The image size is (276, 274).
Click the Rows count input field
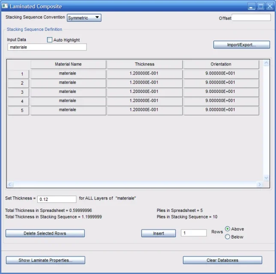[x=193, y=233]
